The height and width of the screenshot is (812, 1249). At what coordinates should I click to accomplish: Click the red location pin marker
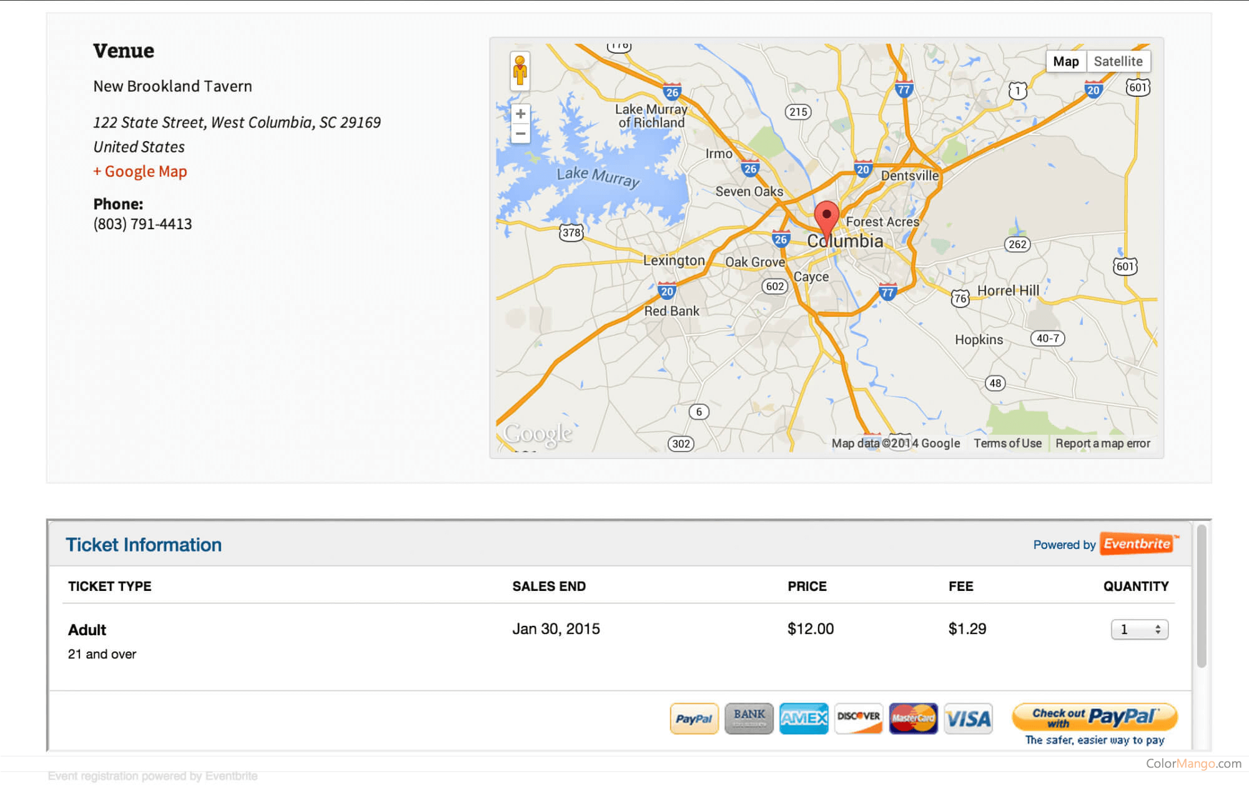(826, 216)
